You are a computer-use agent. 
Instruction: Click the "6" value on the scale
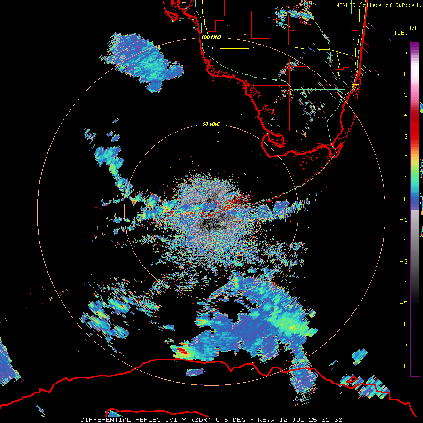[406, 74]
